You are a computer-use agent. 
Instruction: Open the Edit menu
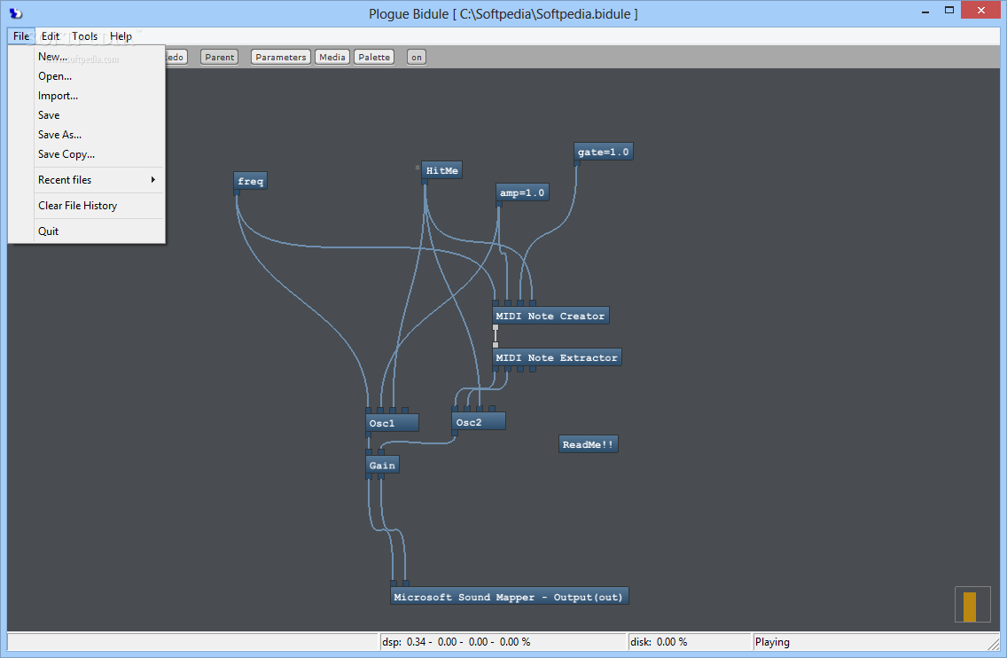[x=51, y=36]
